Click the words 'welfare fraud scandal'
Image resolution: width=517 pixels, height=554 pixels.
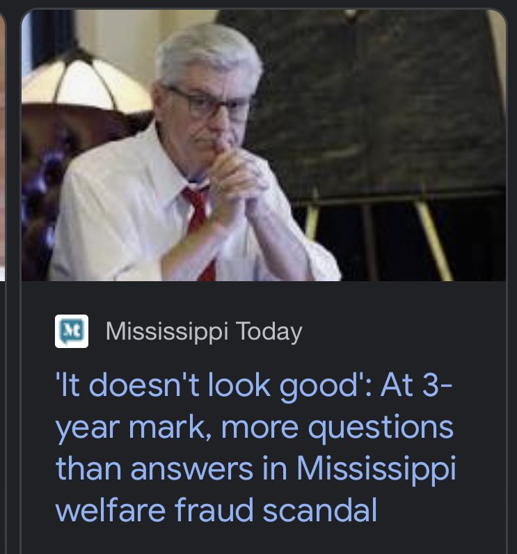[216, 510]
